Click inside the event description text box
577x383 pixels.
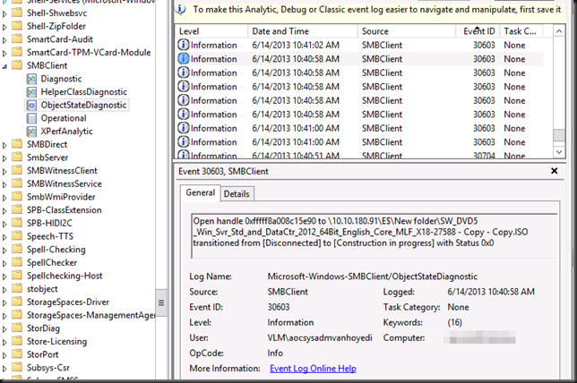(x=374, y=236)
